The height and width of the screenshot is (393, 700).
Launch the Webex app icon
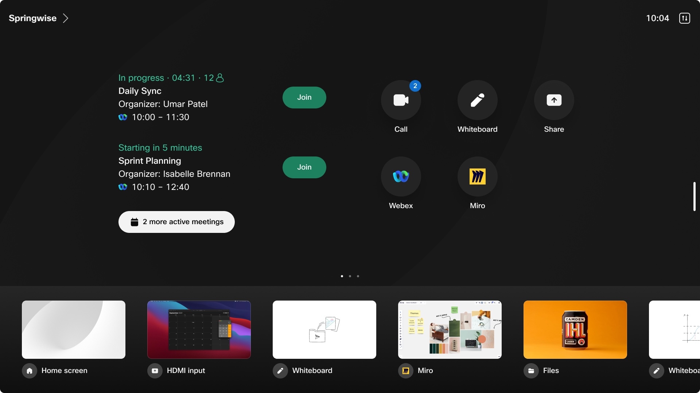point(401,176)
